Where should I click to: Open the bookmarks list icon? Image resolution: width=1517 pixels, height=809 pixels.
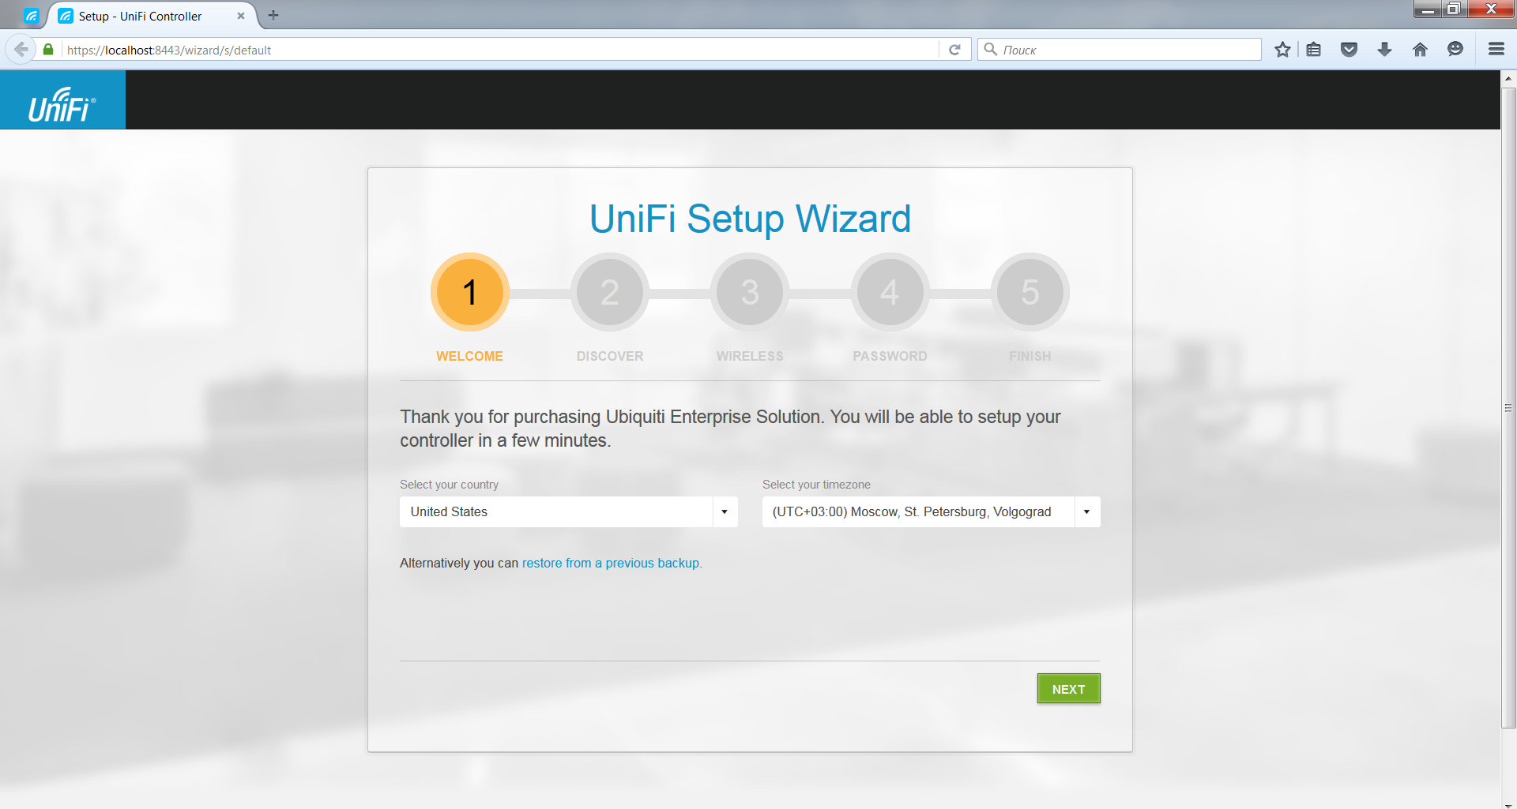(x=1313, y=50)
